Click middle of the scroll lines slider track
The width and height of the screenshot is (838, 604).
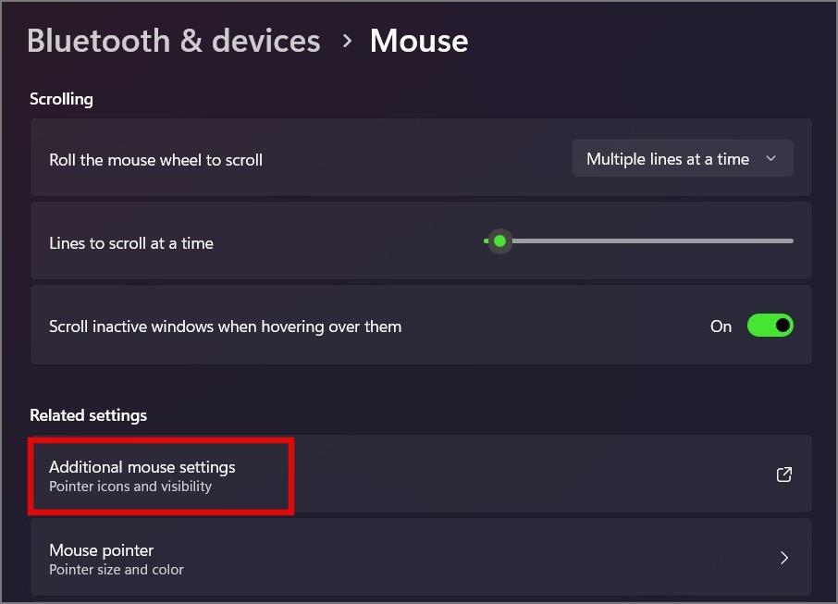coord(638,241)
